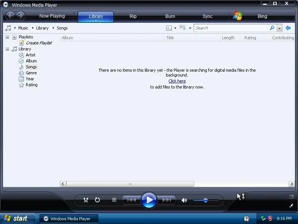Open the View Options icon

pyautogui.click(x=183, y=28)
